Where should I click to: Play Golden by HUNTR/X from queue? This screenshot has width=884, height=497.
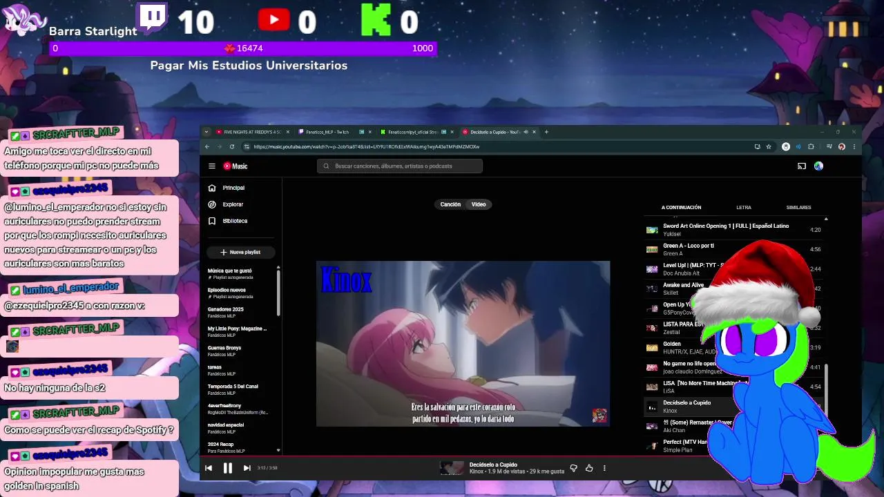733,348
